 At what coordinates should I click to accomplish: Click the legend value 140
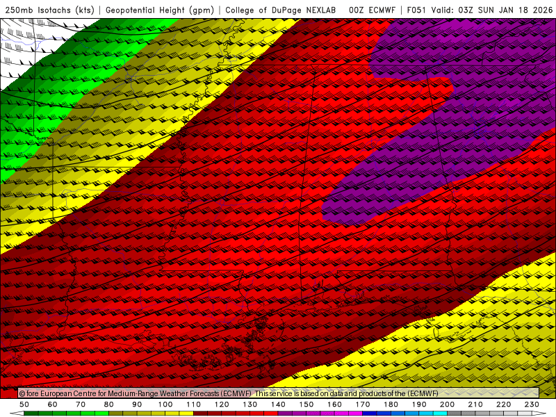pos(279,404)
